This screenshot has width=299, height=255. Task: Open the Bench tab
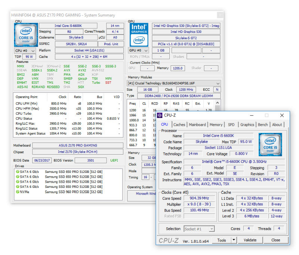coord(263,125)
